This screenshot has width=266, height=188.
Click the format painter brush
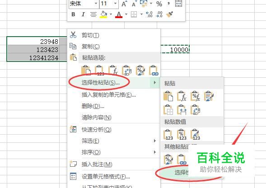tap(169, 14)
